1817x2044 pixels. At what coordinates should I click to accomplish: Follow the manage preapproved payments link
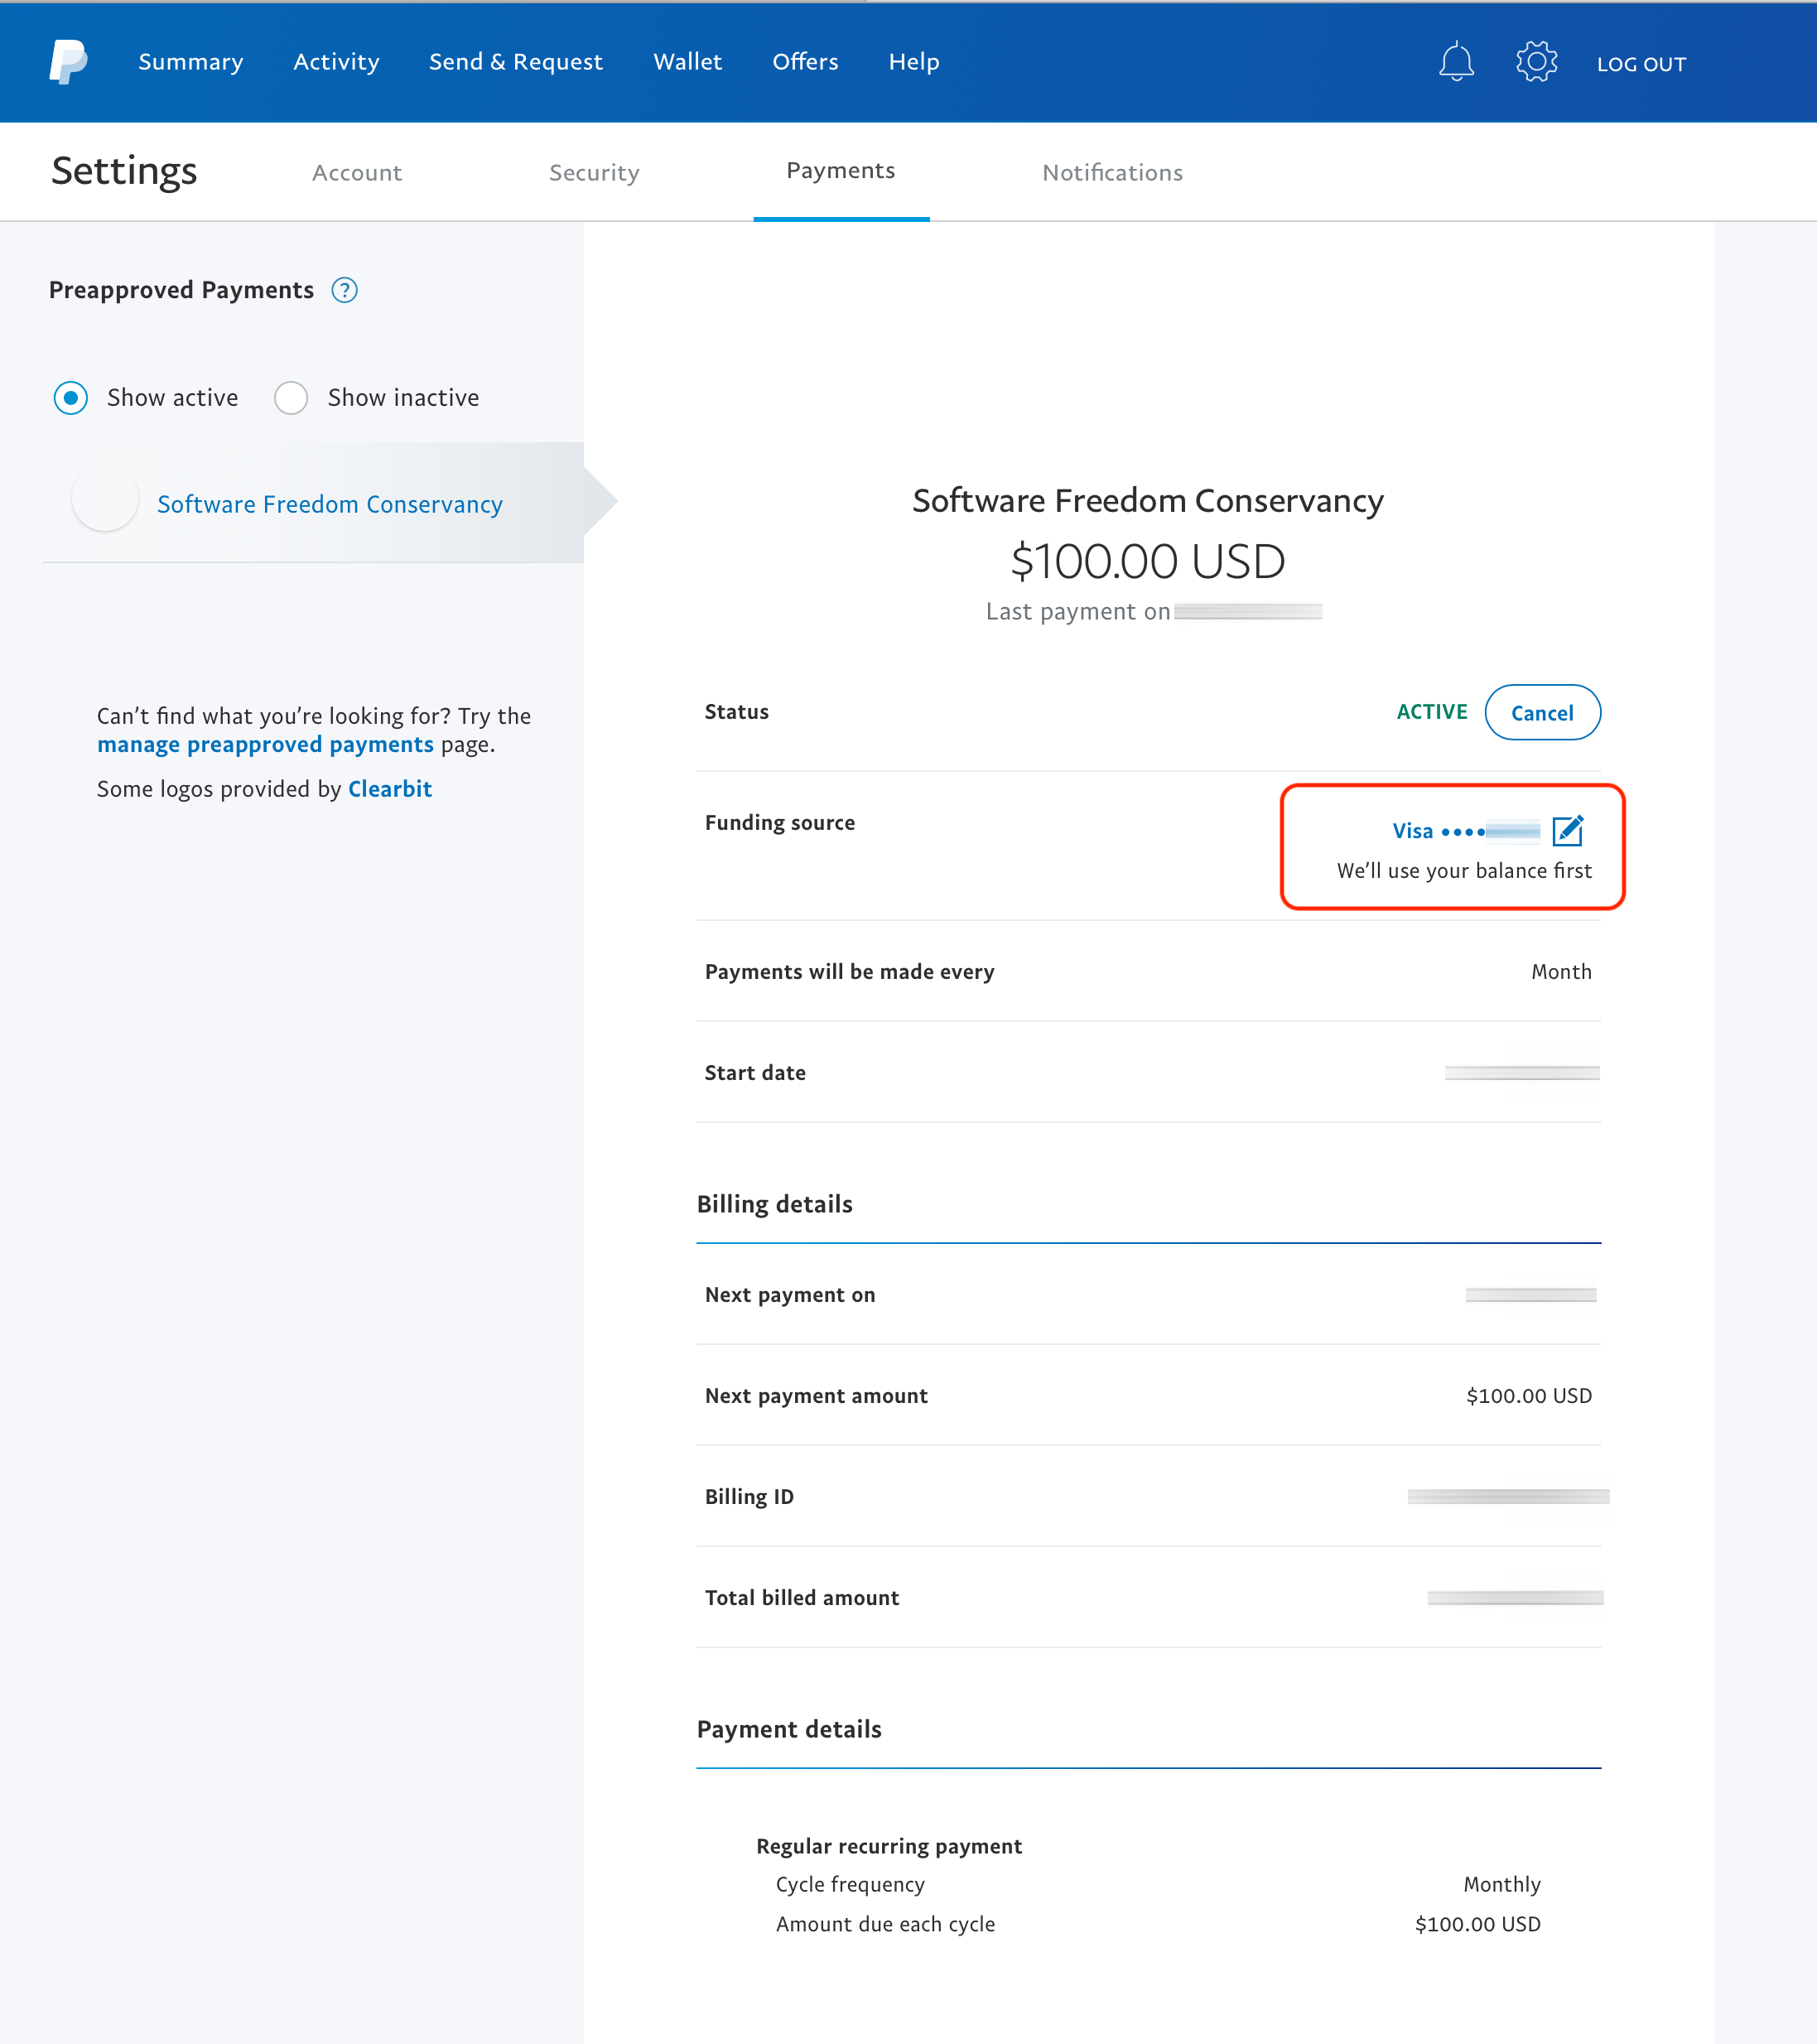point(265,744)
